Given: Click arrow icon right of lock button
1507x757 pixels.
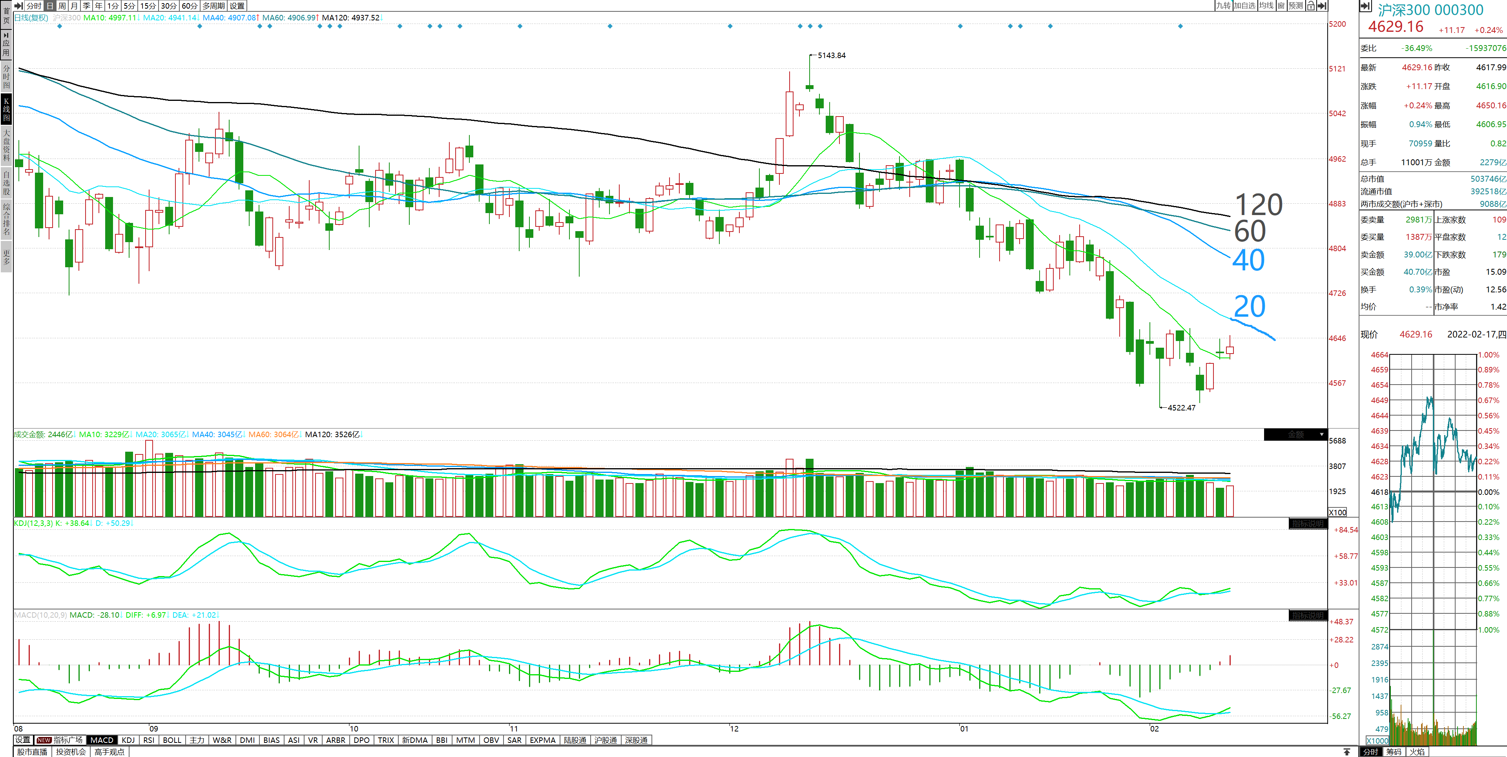Looking at the screenshot, I should click(x=1321, y=6).
